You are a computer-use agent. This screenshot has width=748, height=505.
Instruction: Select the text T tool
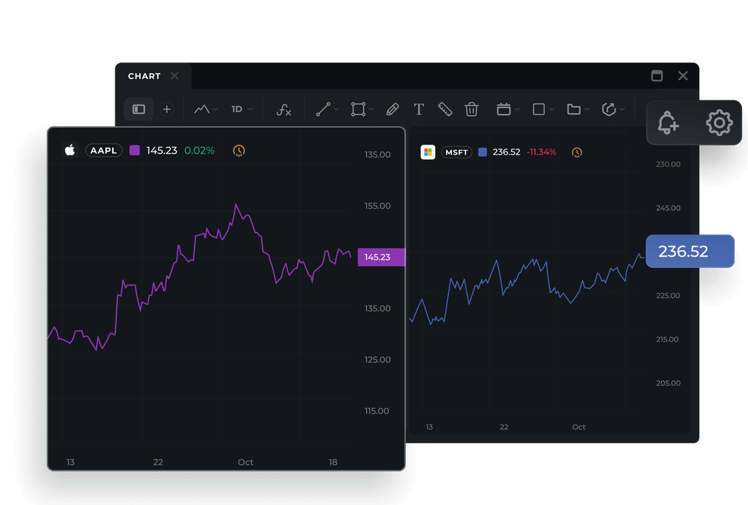(x=419, y=110)
